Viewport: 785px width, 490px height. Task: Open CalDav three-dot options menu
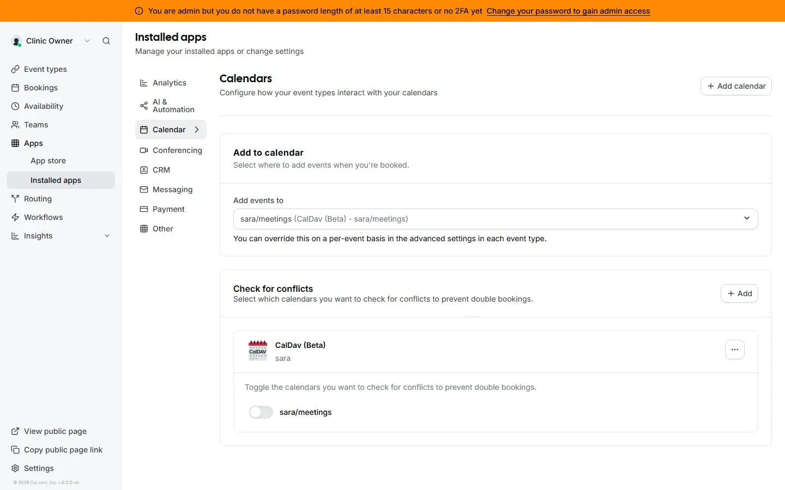[x=735, y=350]
